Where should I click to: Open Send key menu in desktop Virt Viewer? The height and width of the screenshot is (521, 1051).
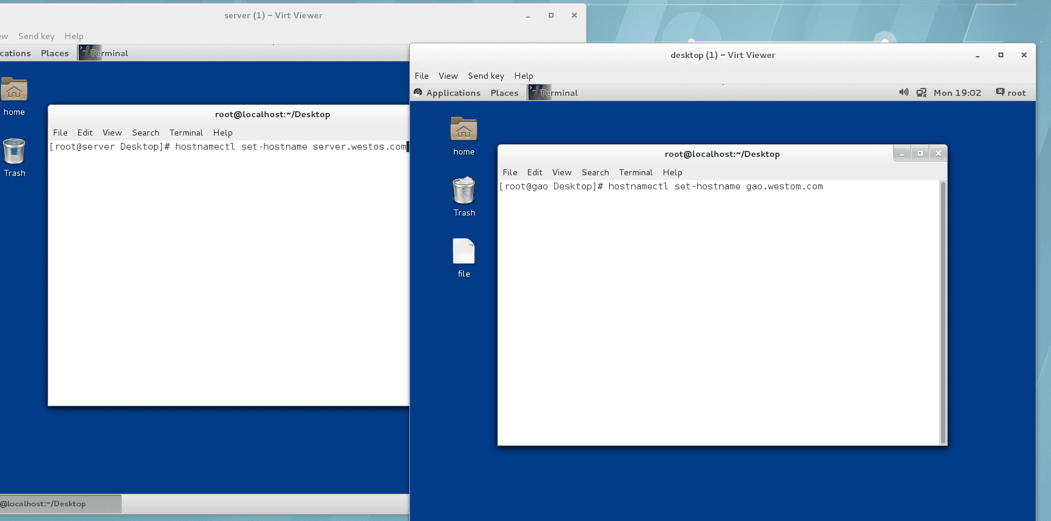point(486,76)
